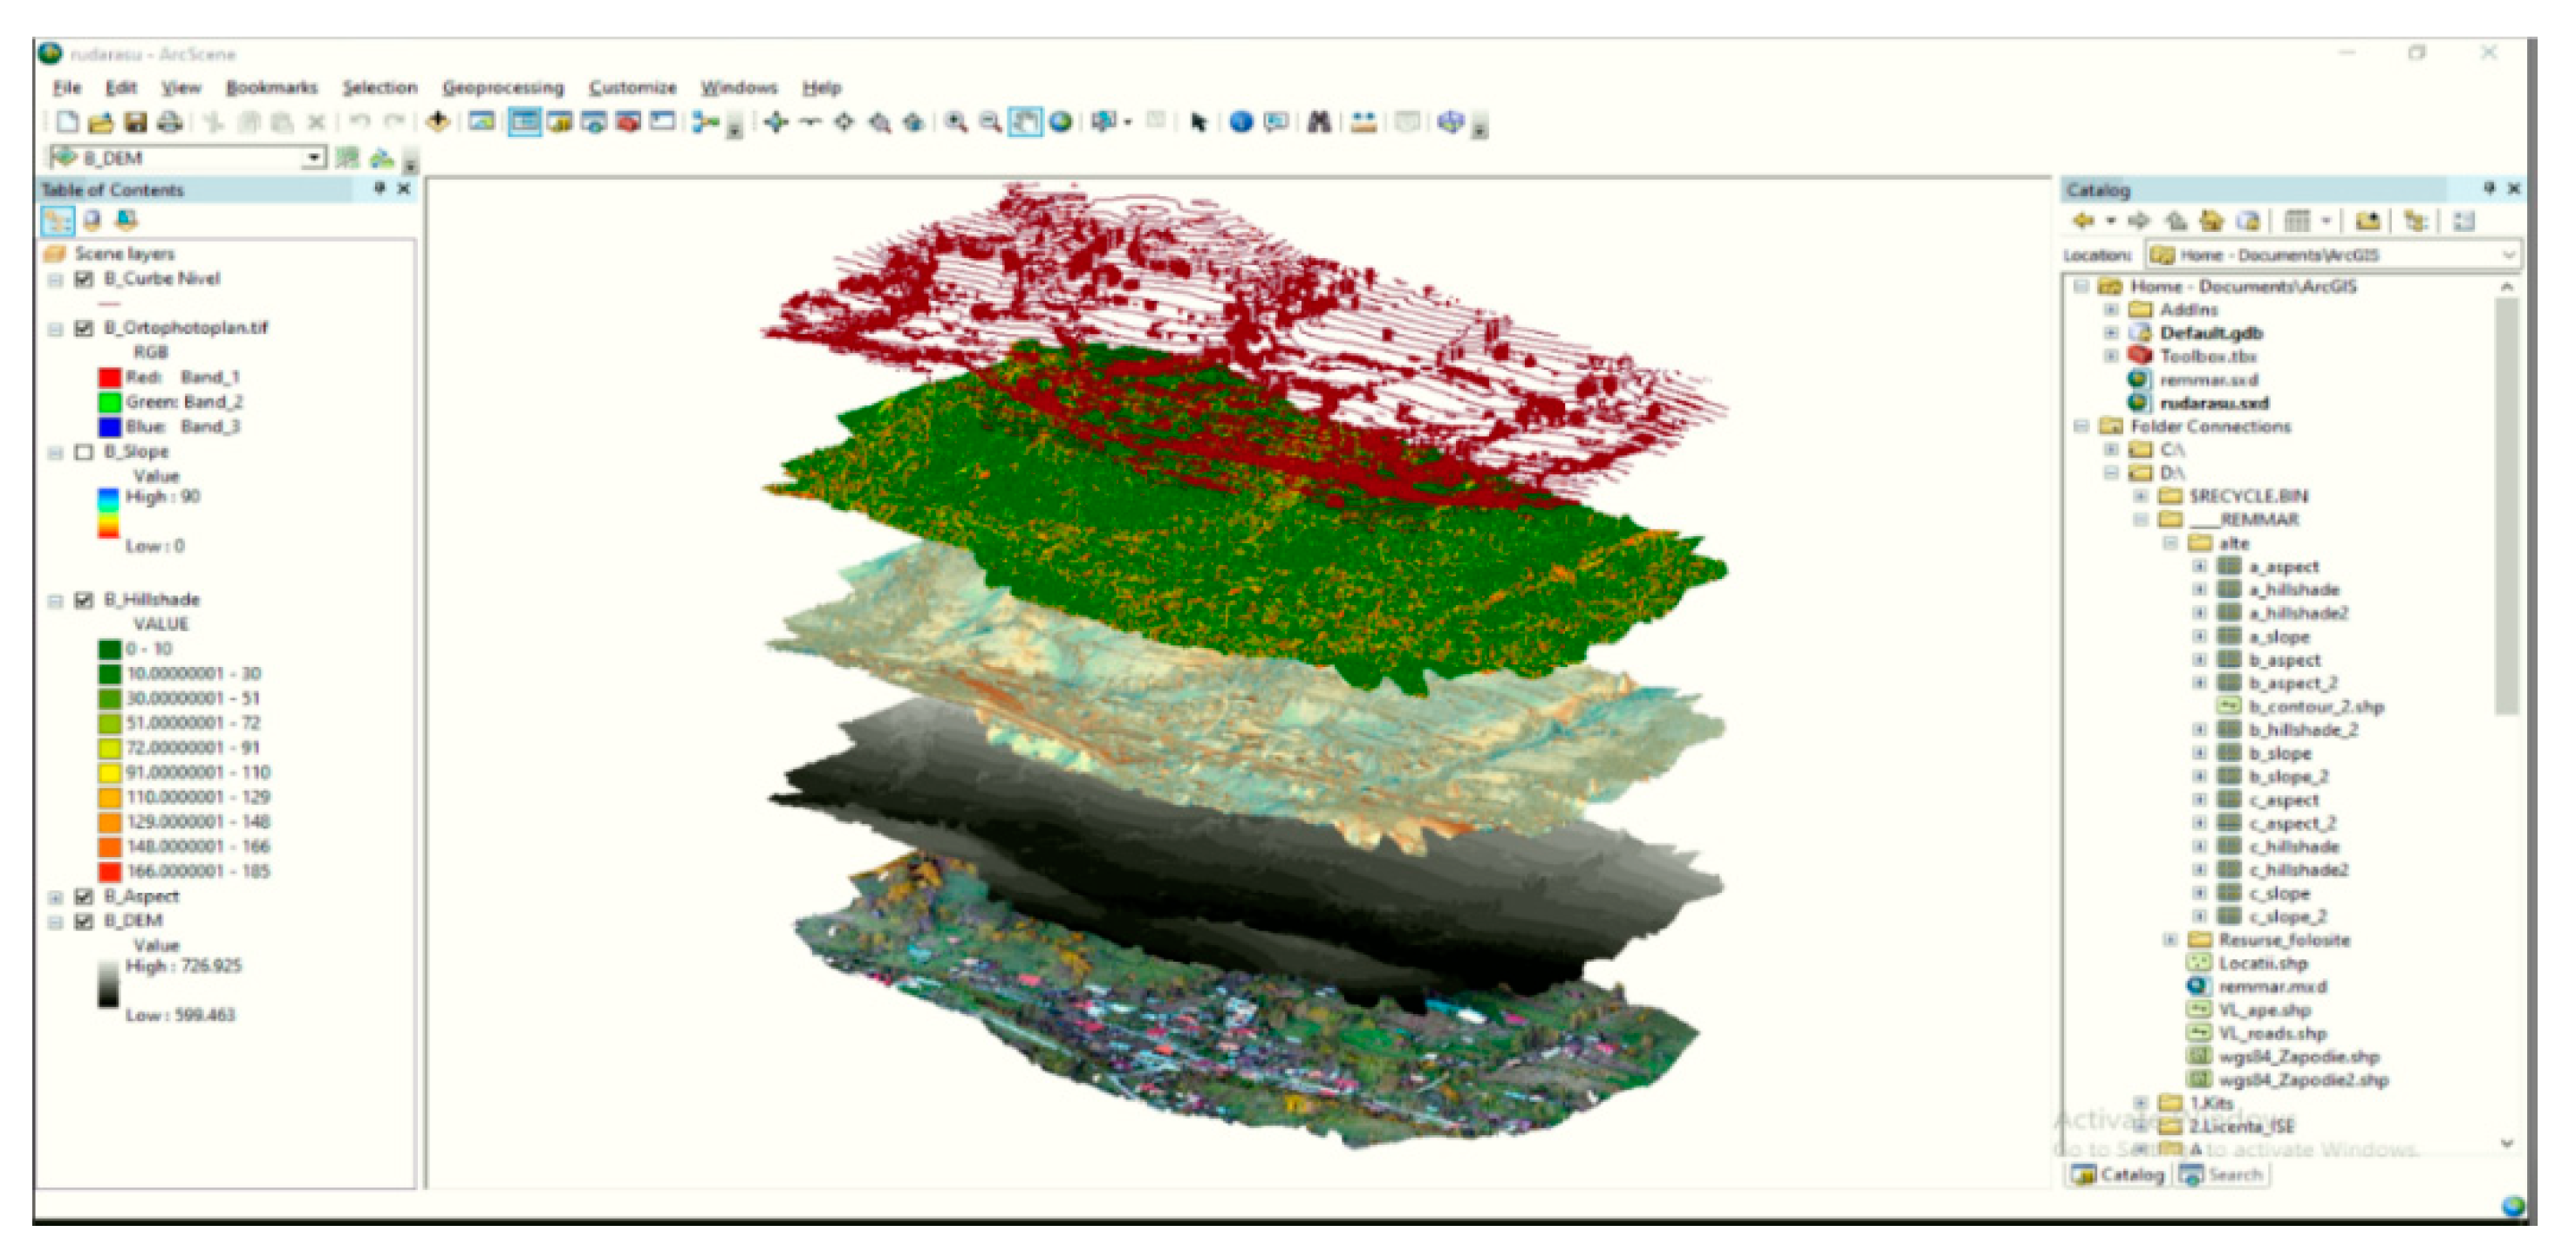The width and height of the screenshot is (2576, 1259).
Task: Enable the B_Slope layer checkbox
Action: [x=85, y=453]
